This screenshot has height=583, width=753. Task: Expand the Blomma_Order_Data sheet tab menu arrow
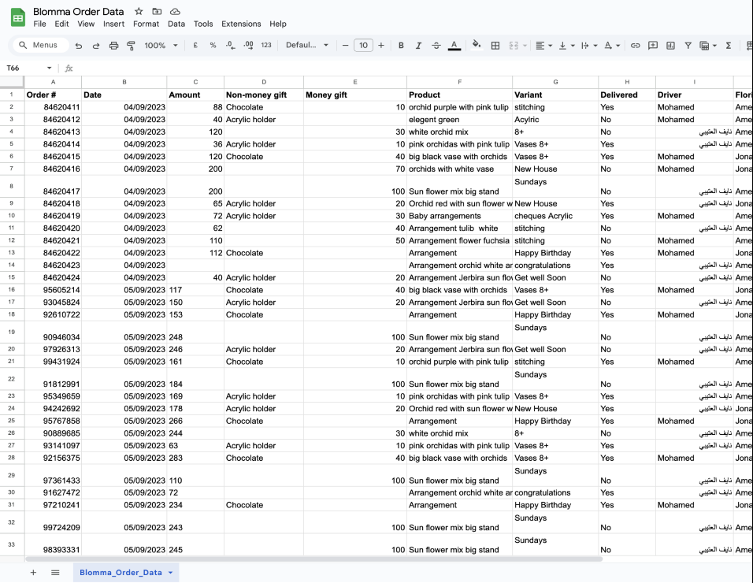point(171,573)
